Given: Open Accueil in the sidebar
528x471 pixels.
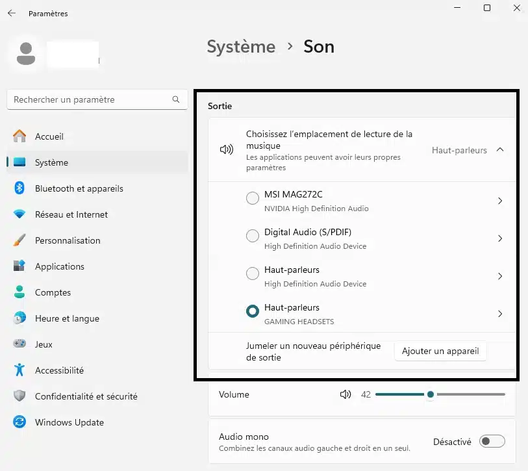Looking at the screenshot, I should pos(97,136).
